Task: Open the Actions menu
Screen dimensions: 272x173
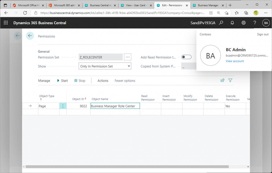Action: (103, 81)
